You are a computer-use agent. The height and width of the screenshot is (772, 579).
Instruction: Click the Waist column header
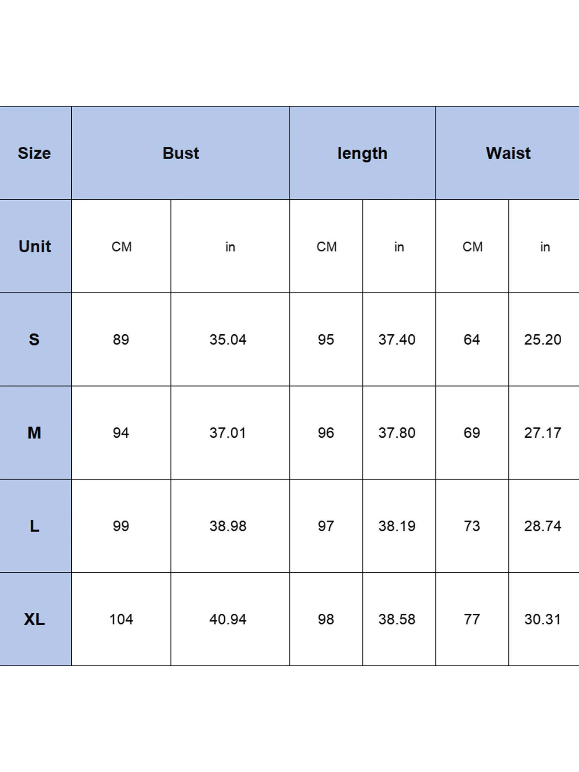point(507,153)
